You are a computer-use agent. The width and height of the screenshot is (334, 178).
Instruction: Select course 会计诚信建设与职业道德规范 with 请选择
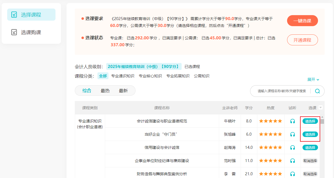[310, 121]
